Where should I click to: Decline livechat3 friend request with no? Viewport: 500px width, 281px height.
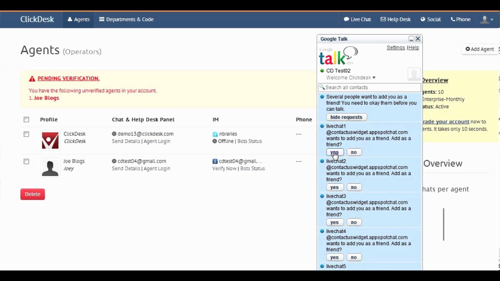[x=354, y=222]
